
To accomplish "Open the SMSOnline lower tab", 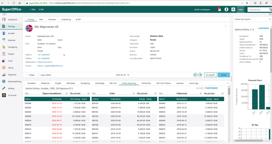I will click(x=146, y=83).
